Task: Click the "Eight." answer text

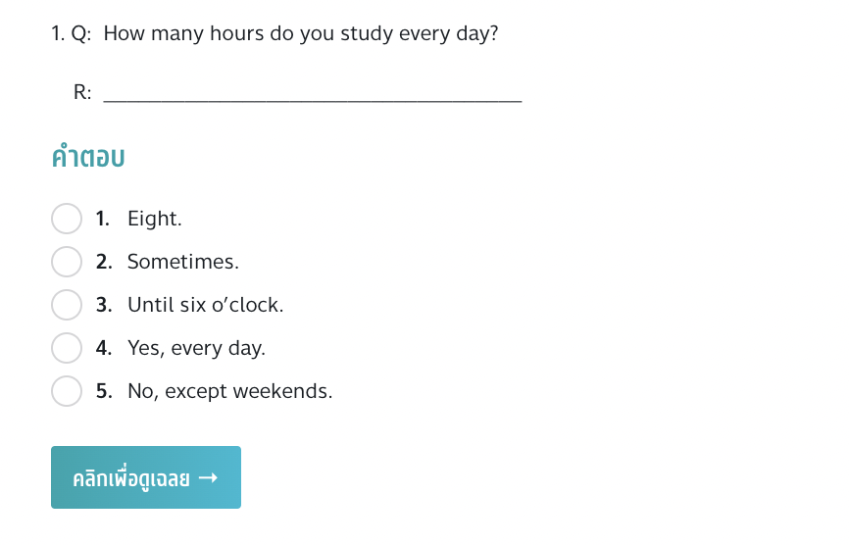Action: click(155, 219)
